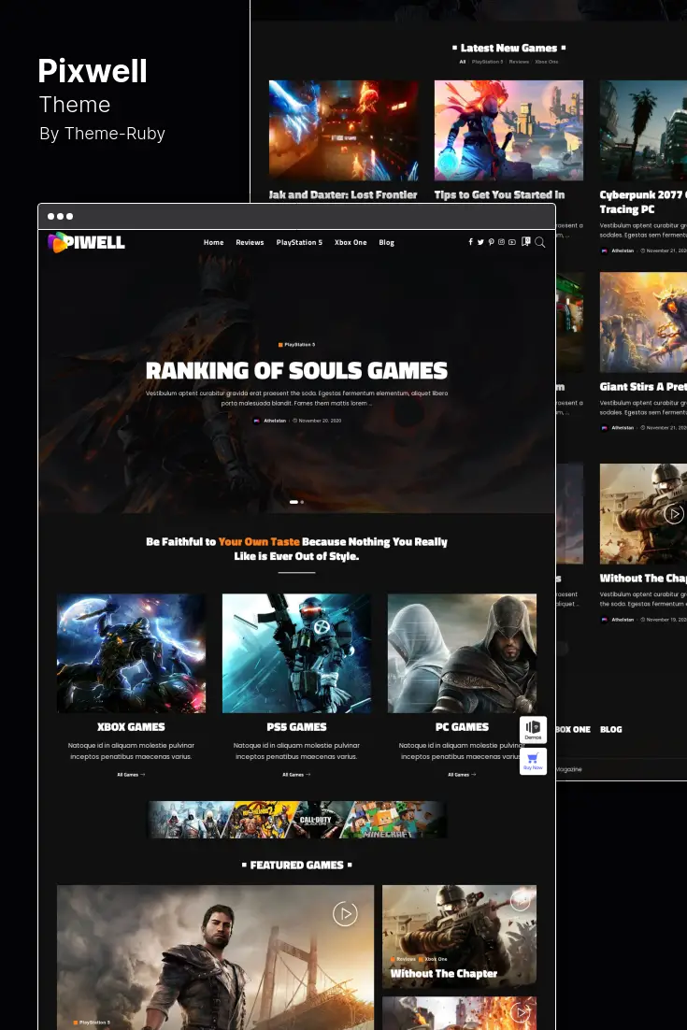This screenshot has width=687, height=1030.
Task: Select the All filter tab under Latest New Games
Action: pos(463,62)
